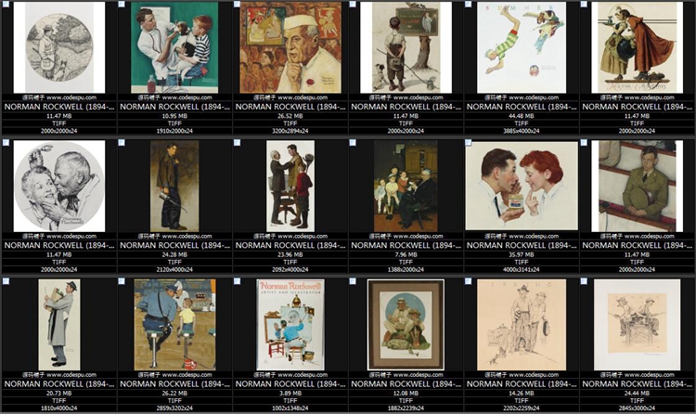The width and height of the screenshot is (696, 414).
Task: Select the Spring sketch of two men thumbnail
Action: point(522,325)
